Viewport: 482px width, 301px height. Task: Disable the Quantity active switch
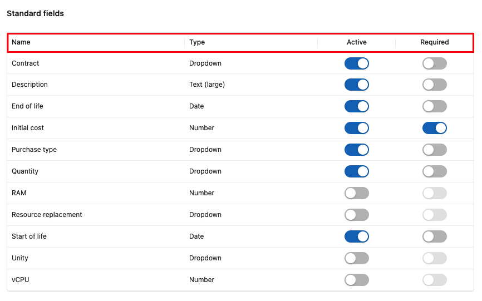[356, 171]
